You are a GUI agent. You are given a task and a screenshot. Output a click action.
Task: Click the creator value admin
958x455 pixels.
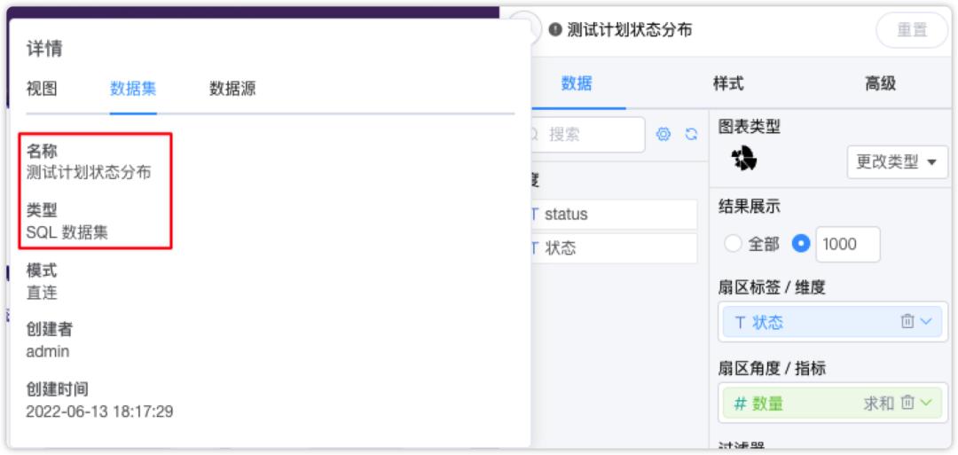[x=48, y=352]
